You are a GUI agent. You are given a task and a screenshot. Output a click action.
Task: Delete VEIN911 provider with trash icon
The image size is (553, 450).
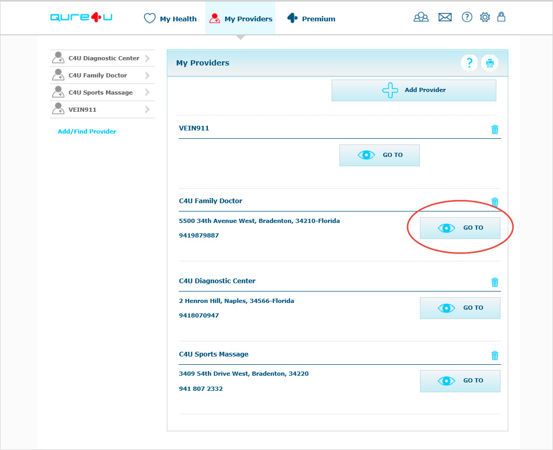coord(495,129)
